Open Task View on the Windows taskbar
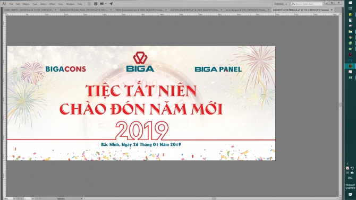356x200 pixels. [x=350, y=8]
